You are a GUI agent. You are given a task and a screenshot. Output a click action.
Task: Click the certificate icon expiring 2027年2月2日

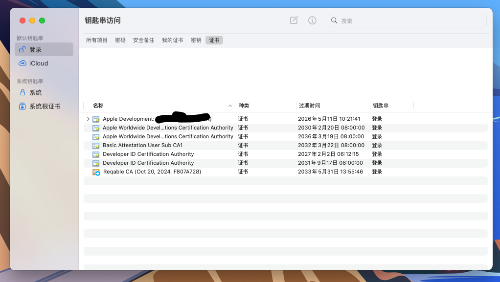[96, 154]
